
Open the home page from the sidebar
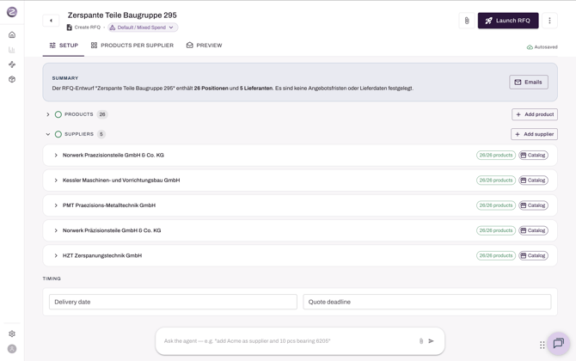tap(12, 35)
